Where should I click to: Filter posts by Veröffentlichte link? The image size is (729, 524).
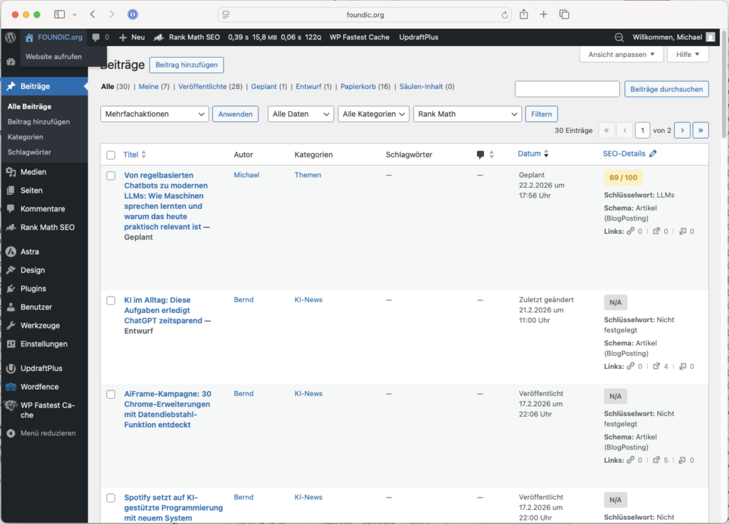(202, 87)
